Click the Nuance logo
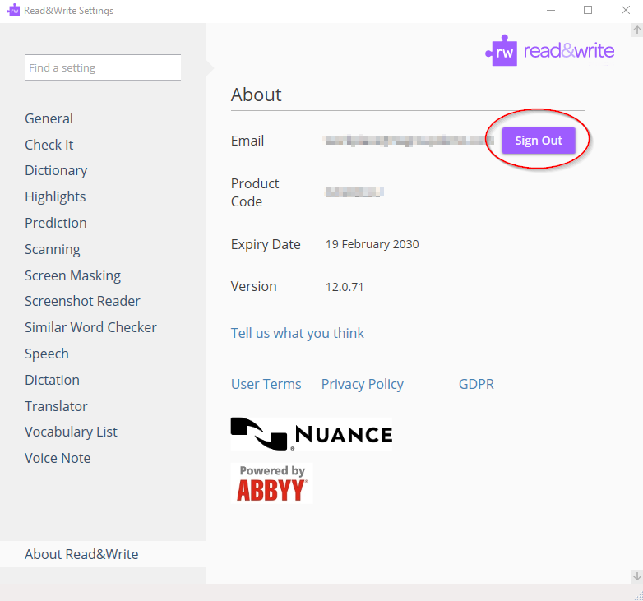 [x=312, y=434]
